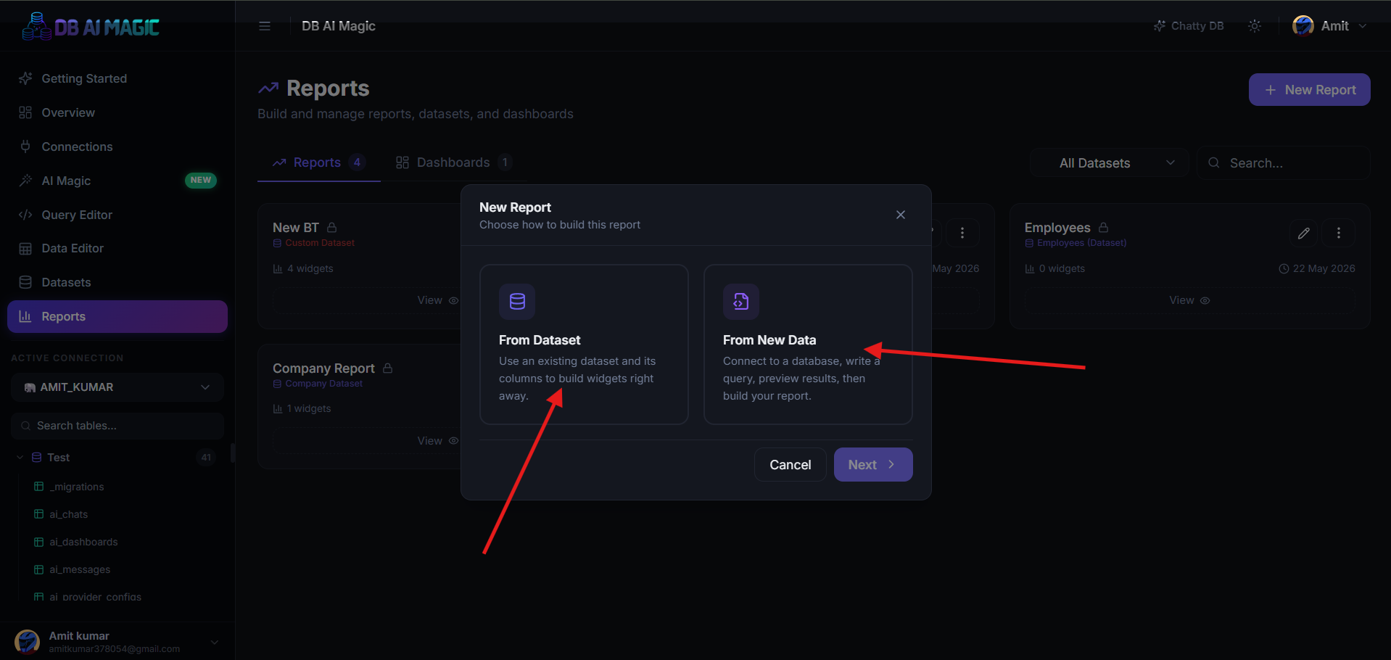Open more options on partially hidden report card
Screen dimensions: 1391x660
[962, 233]
